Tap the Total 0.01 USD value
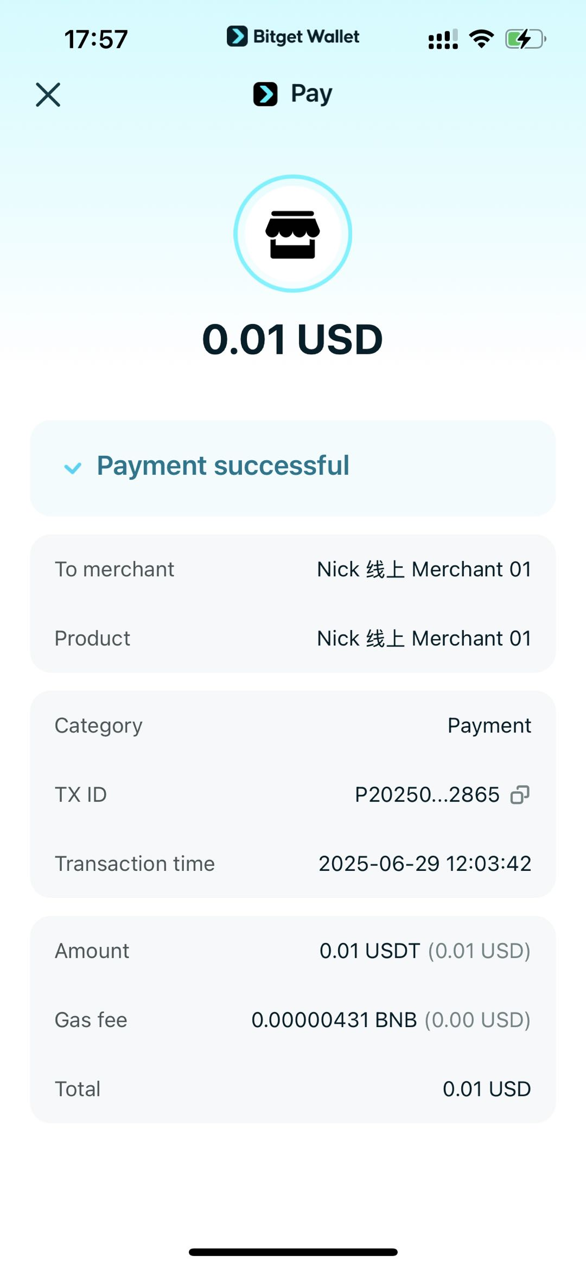 click(486, 1089)
